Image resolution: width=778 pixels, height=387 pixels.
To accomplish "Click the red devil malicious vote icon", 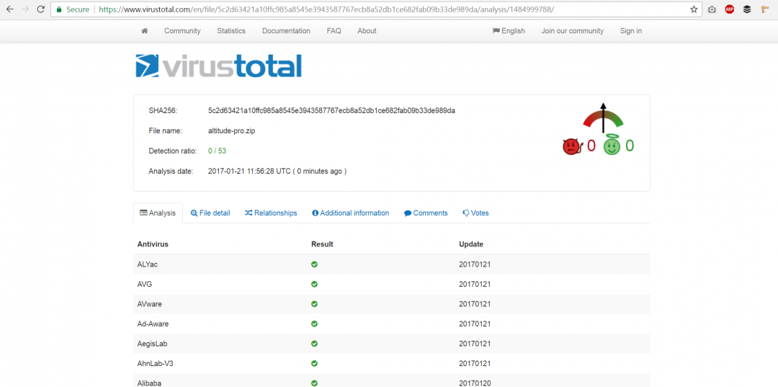I will (573, 146).
